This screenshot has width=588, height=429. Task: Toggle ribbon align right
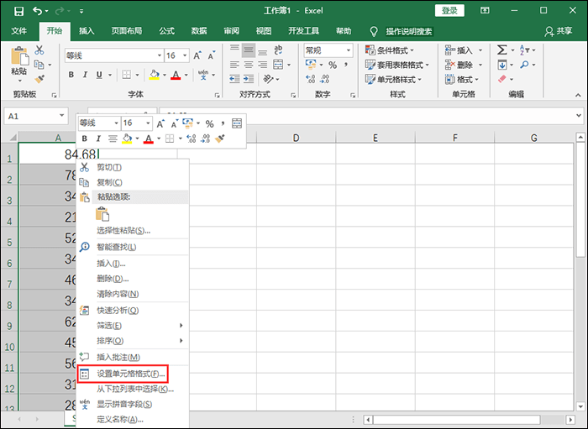(x=263, y=65)
